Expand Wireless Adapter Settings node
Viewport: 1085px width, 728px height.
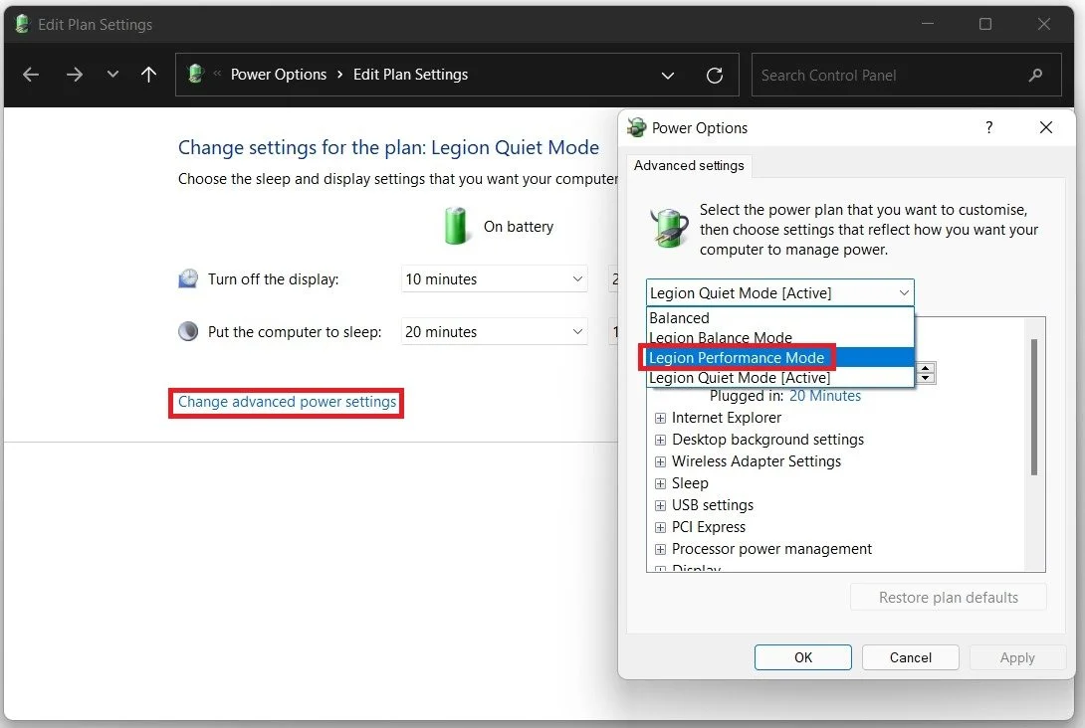pos(660,461)
